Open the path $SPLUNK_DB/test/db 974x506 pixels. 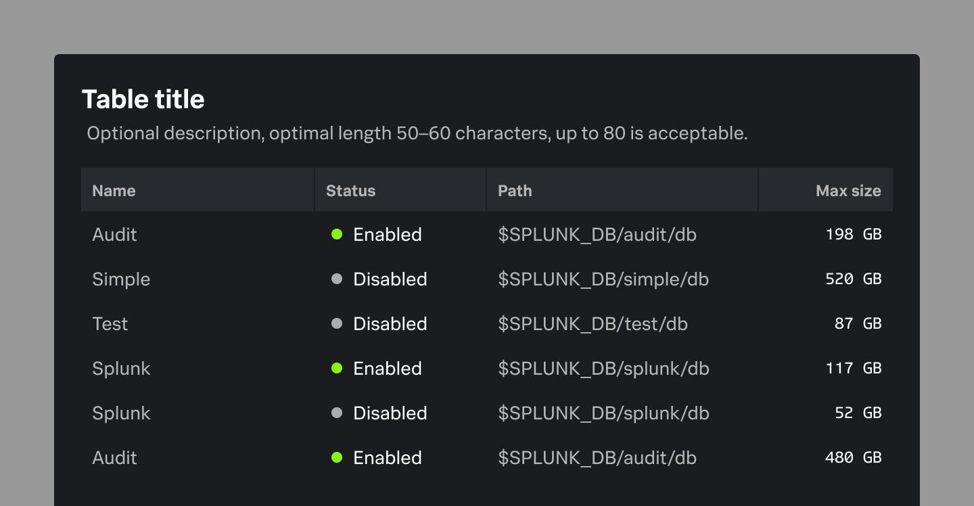pos(592,323)
